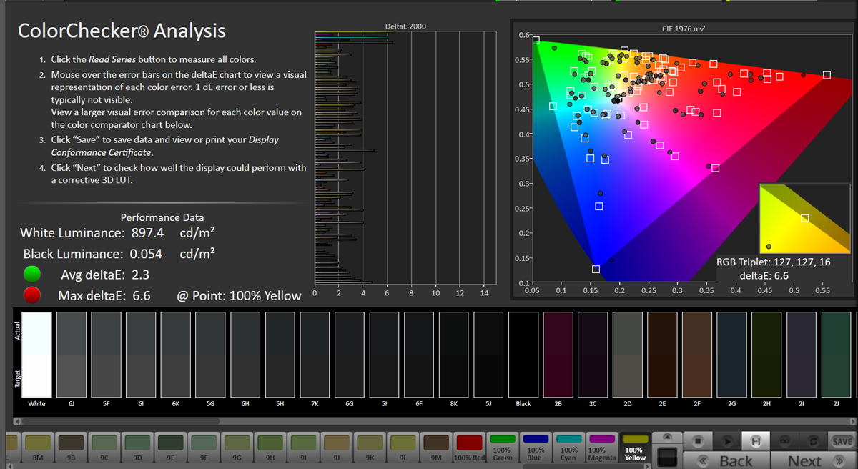
Task: Select the 9J color patch
Action: coord(337,448)
